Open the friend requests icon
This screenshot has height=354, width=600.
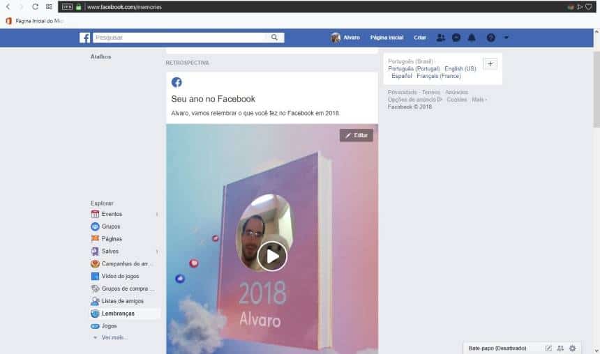pos(441,38)
